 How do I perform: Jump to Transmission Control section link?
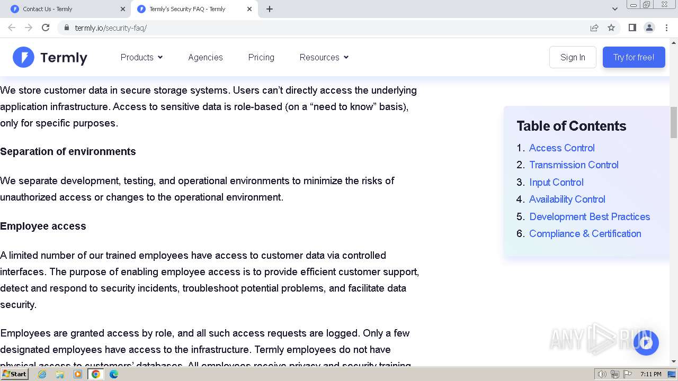(x=574, y=165)
